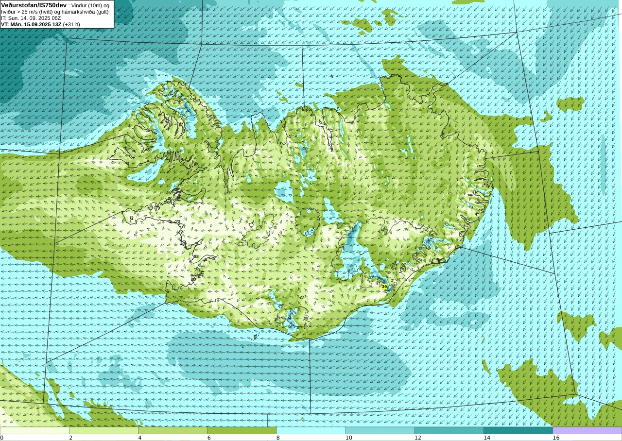The width and height of the screenshot is (622, 441).
Task: Pick the lavender legend swatch above 16
Action: click(587, 430)
